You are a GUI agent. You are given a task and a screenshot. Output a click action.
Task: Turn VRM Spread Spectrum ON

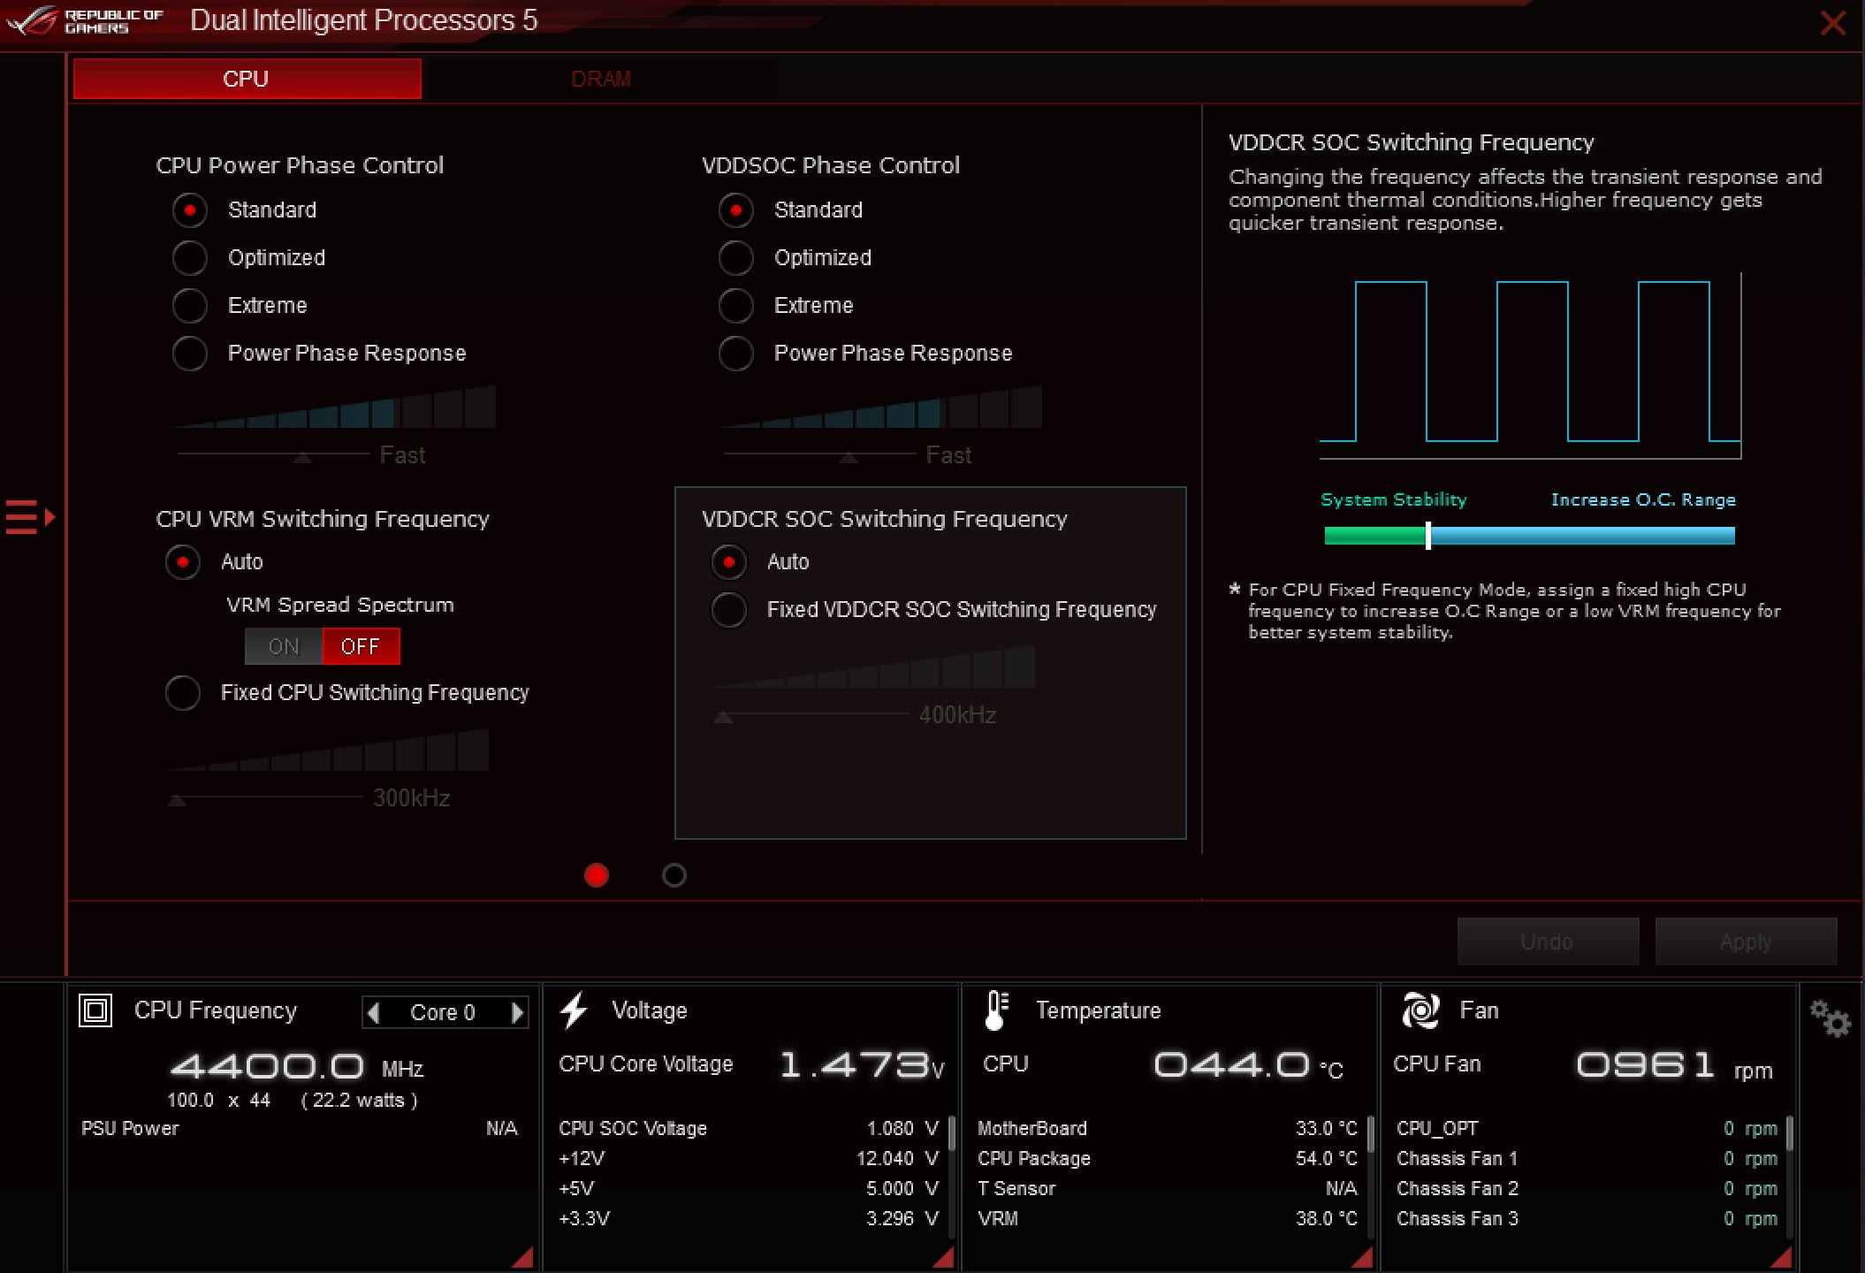pos(284,646)
